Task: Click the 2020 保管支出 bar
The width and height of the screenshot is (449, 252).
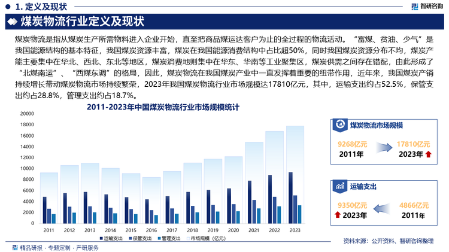Action: (233, 214)
